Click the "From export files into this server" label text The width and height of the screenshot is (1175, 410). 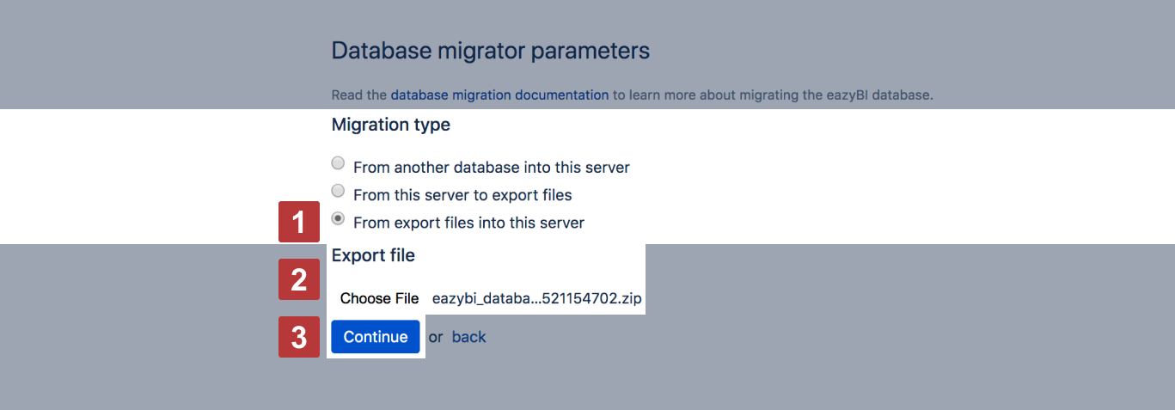[468, 223]
